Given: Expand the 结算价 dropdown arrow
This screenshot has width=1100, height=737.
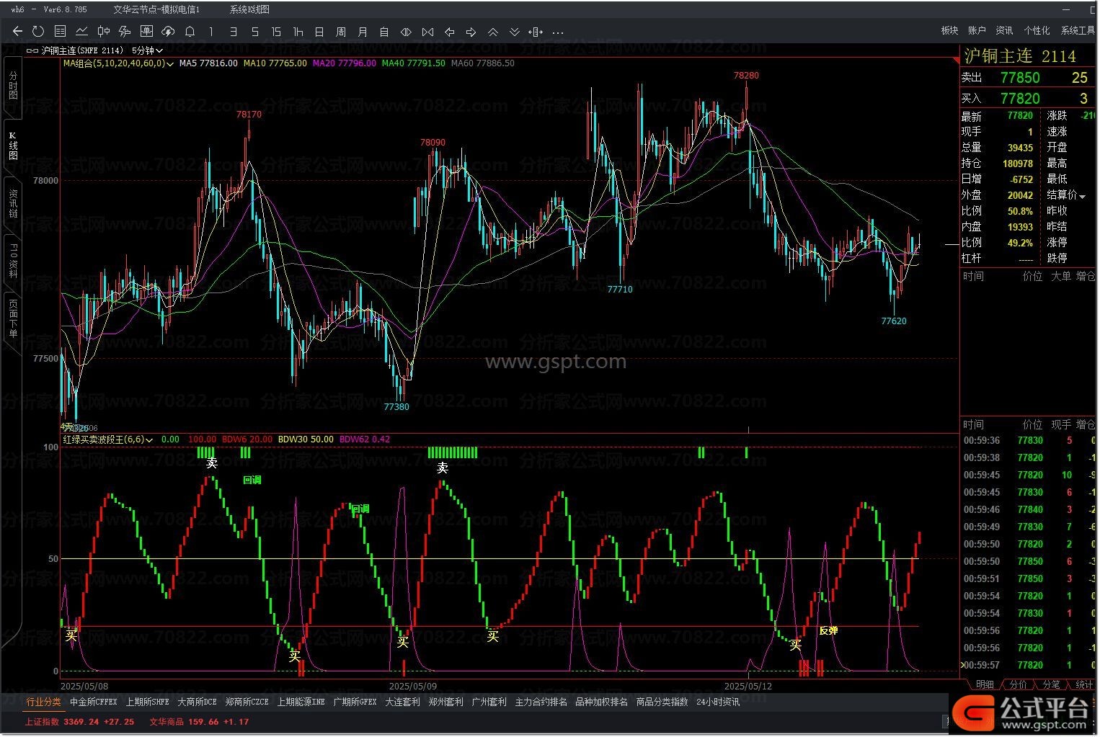Looking at the screenshot, I should [x=1082, y=196].
